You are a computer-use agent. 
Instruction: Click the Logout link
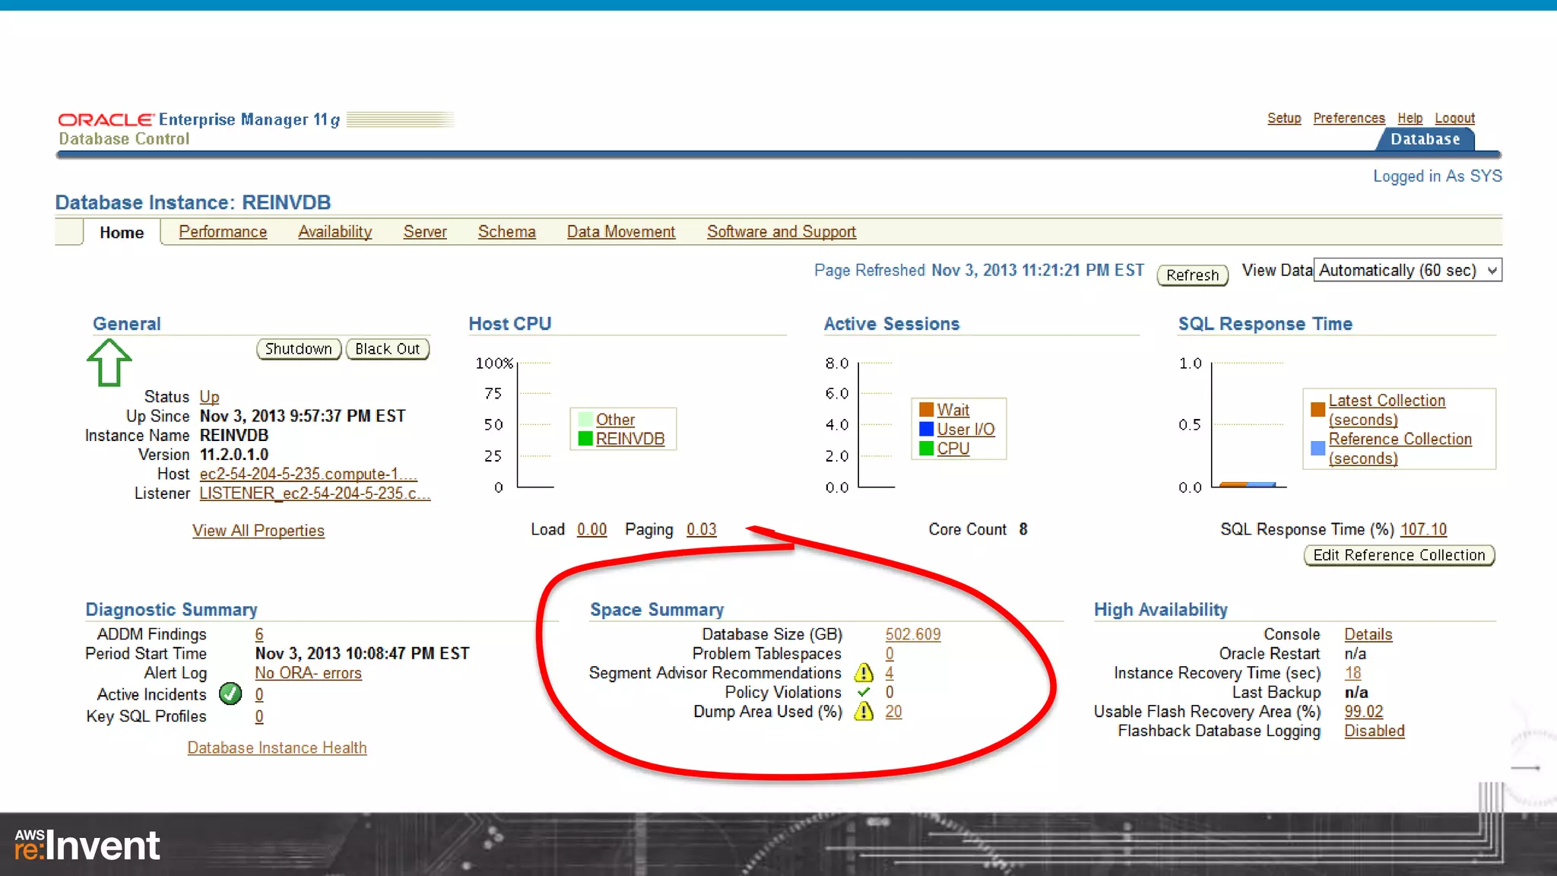[1454, 119]
